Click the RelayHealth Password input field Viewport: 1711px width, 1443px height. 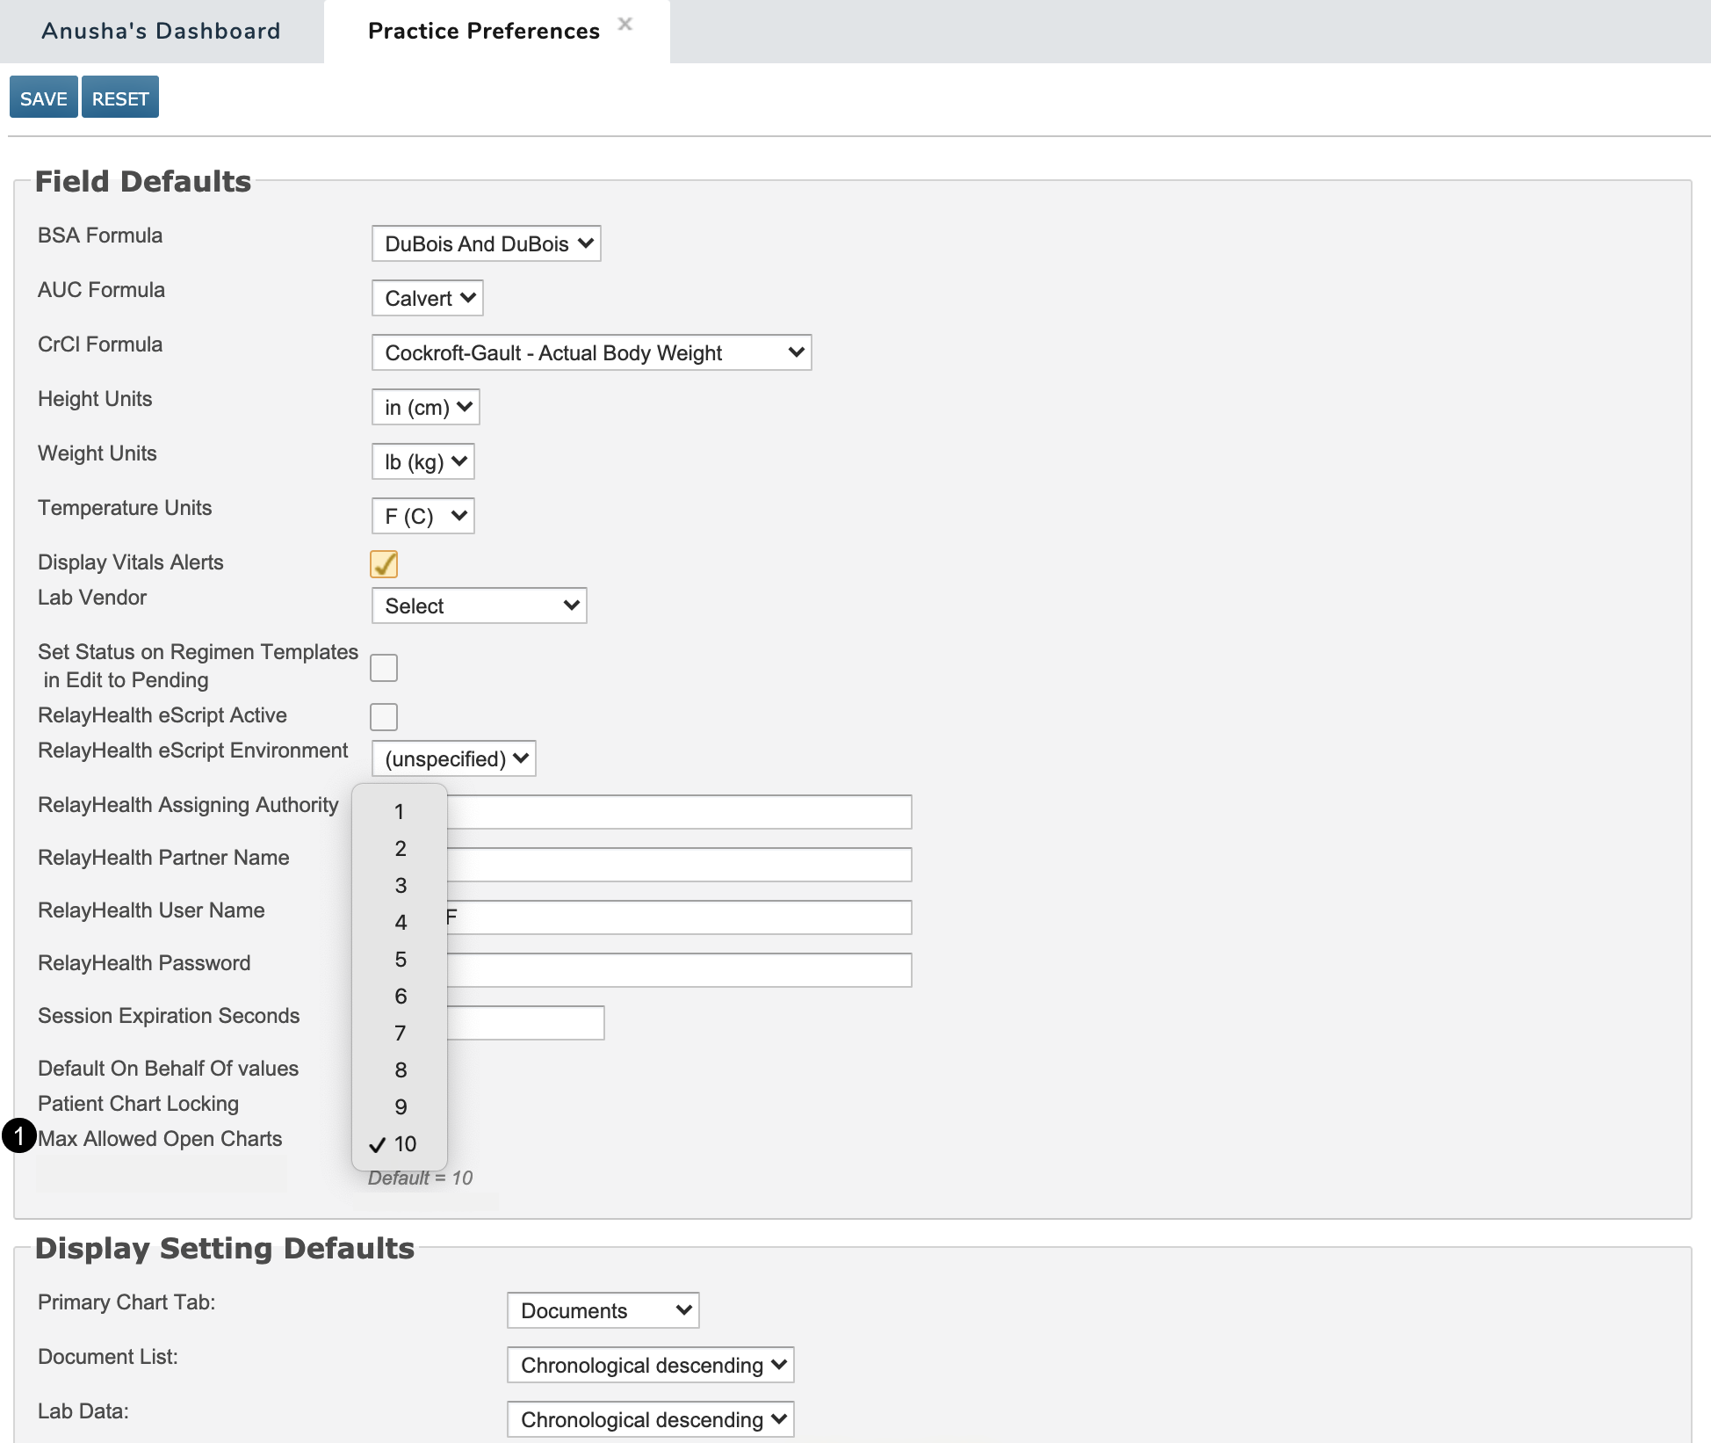coord(678,970)
